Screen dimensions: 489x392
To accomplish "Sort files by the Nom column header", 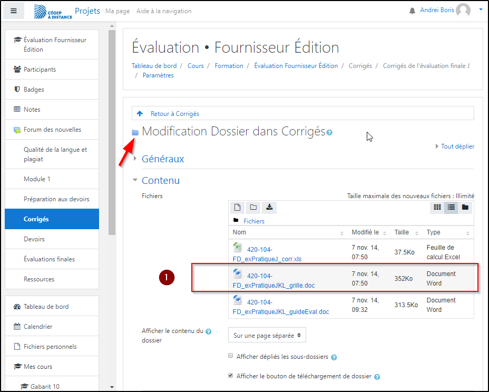I will coord(239,232).
